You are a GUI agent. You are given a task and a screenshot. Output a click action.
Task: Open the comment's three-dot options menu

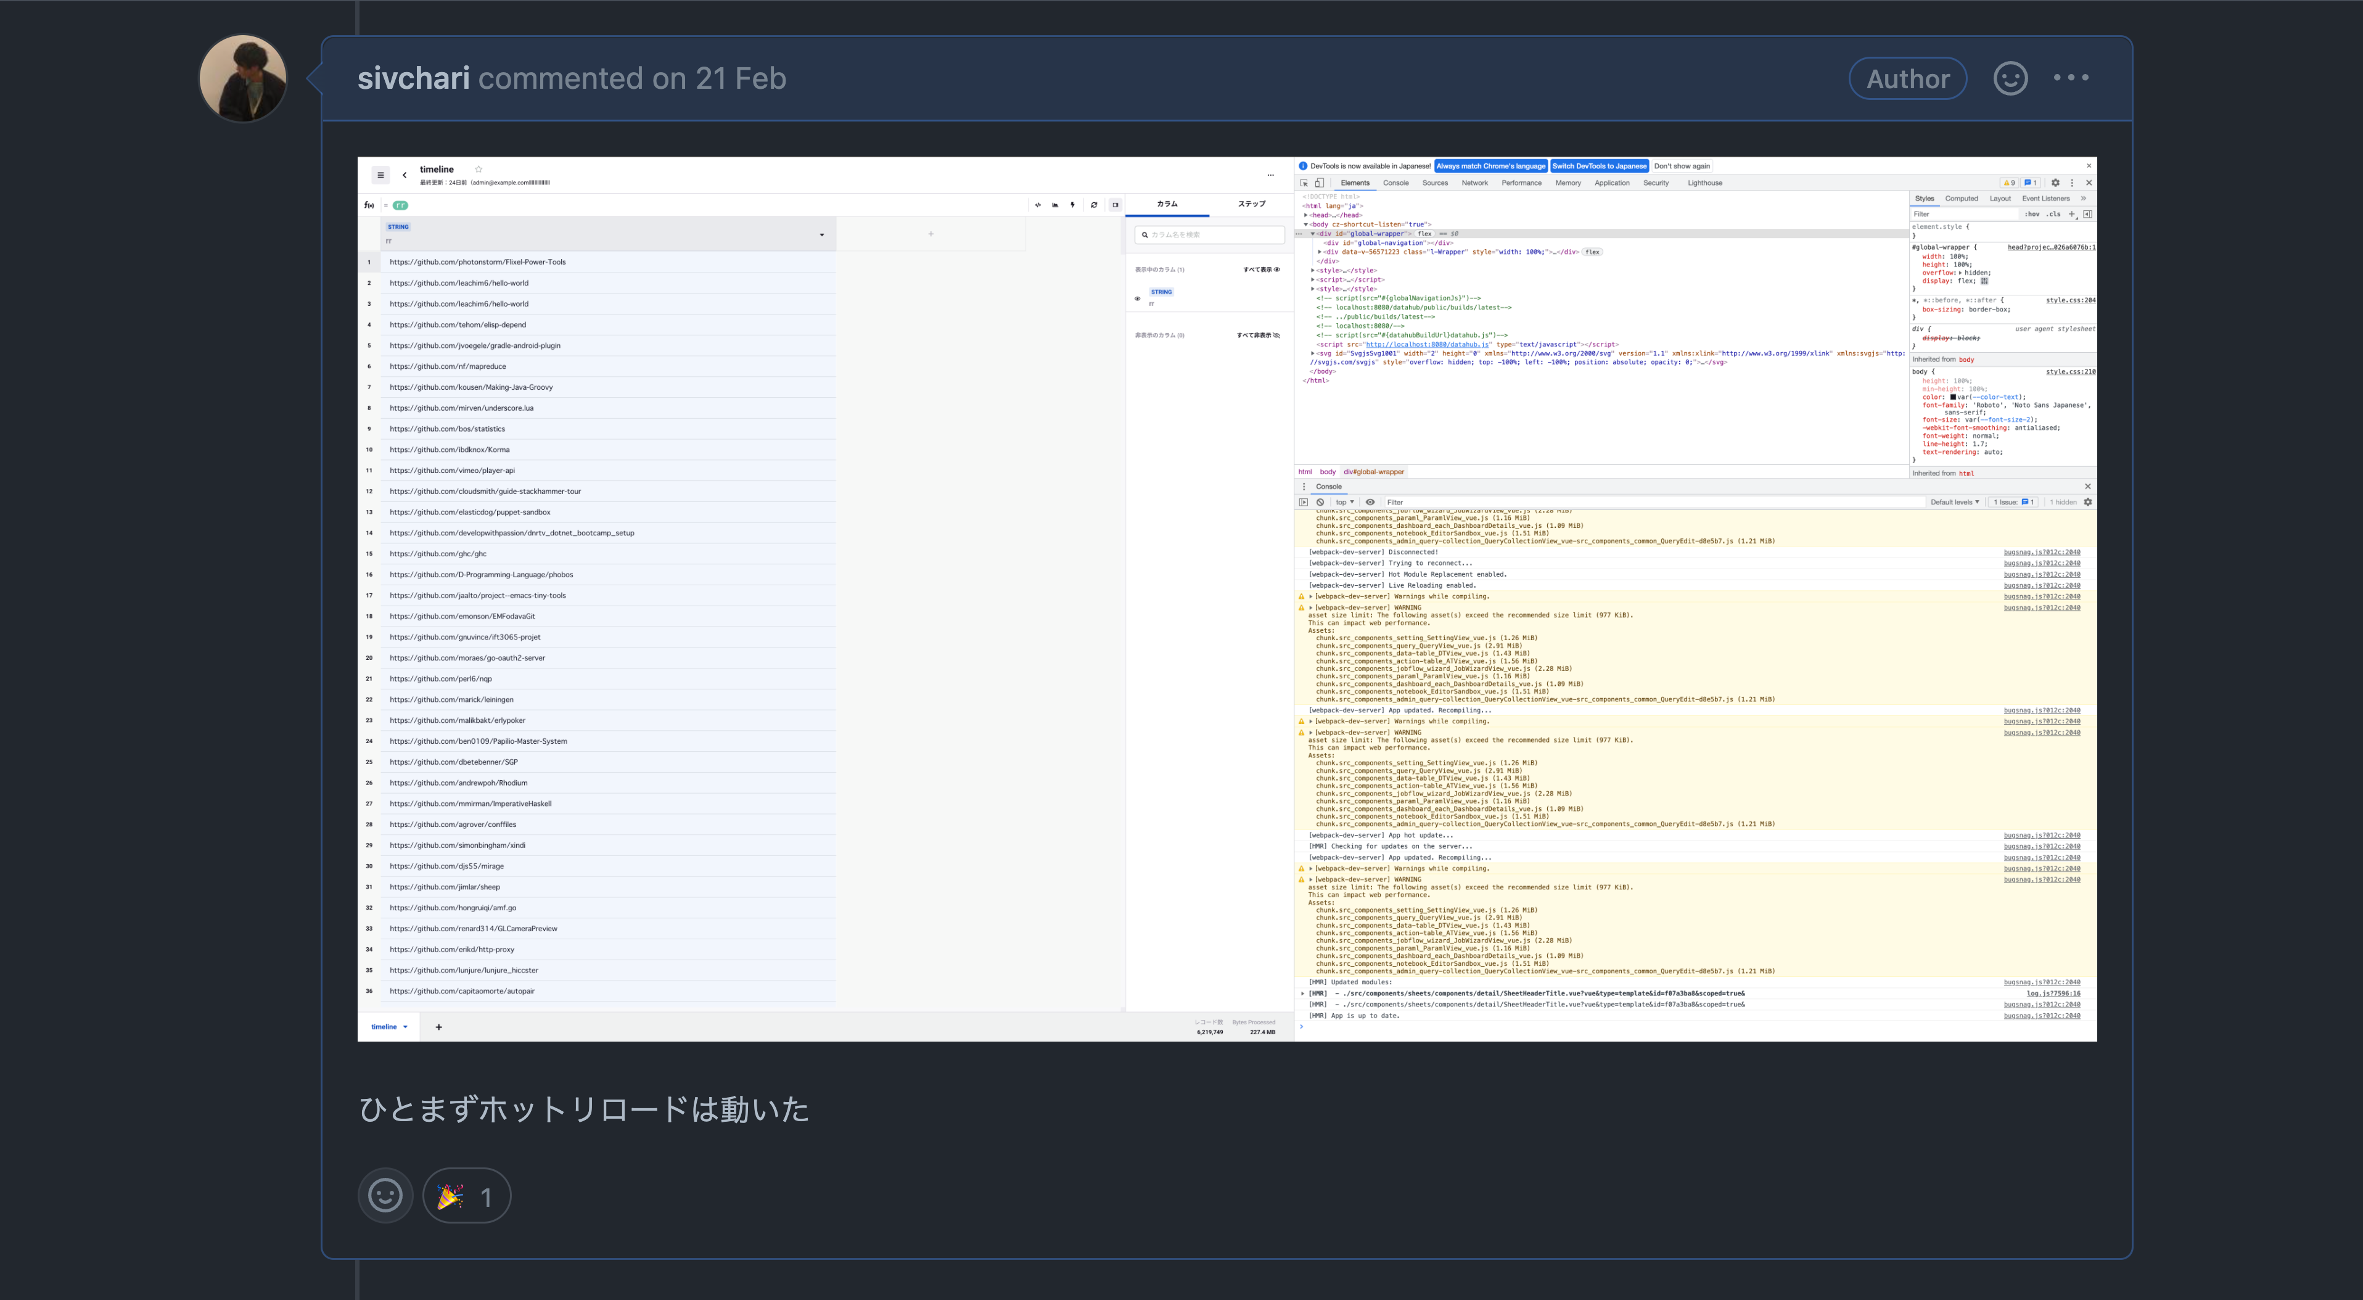coord(2070,78)
